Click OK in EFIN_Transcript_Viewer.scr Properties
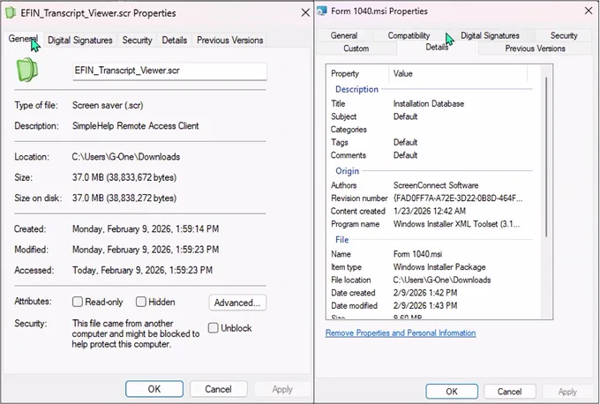Image resolution: width=600 pixels, height=404 pixels. (154, 389)
